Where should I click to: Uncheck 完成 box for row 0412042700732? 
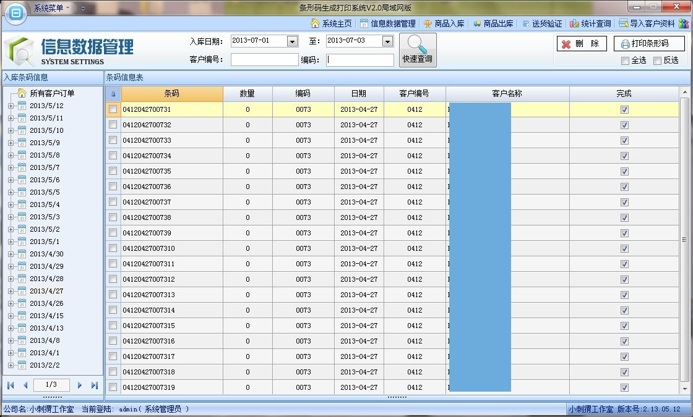[x=624, y=125]
